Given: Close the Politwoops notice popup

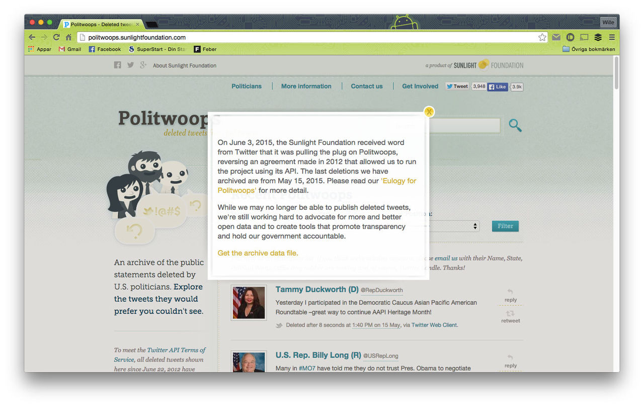Looking at the screenshot, I should tap(429, 112).
